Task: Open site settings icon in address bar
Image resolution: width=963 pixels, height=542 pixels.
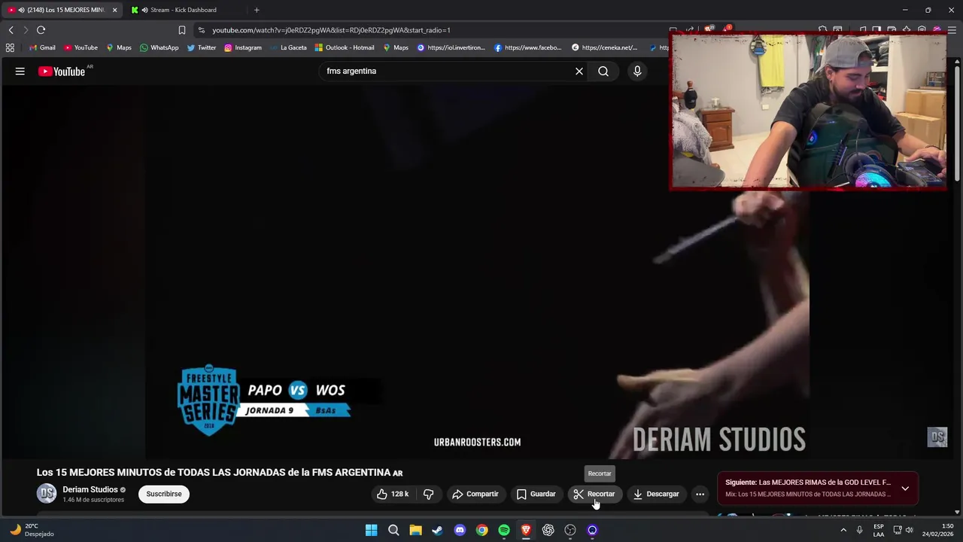Action: [x=201, y=30]
